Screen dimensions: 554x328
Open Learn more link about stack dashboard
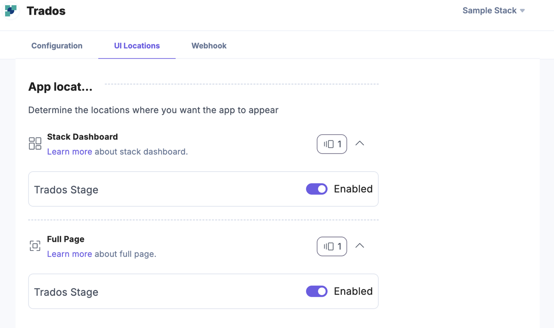click(69, 152)
